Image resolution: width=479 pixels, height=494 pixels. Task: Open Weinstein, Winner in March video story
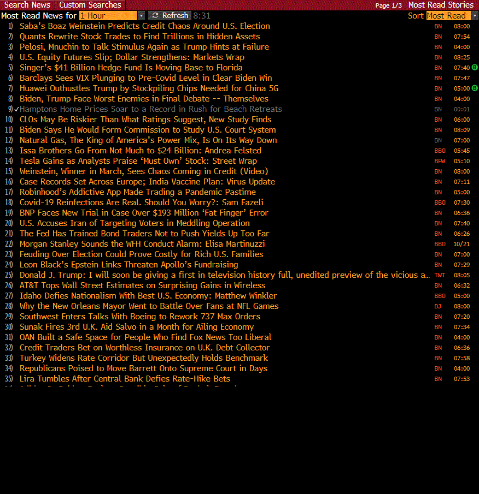tap(144, 172)
